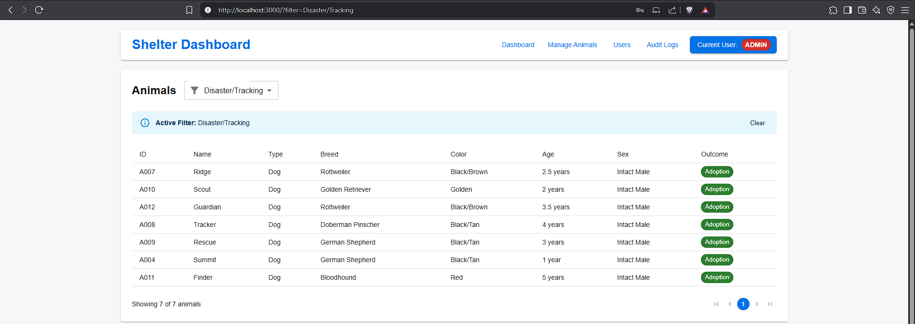Click Summit in the animals table
Screen dimensions: 915x324
tap(205, 260)
